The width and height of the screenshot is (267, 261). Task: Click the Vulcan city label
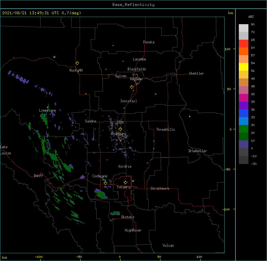coord(168,246)
